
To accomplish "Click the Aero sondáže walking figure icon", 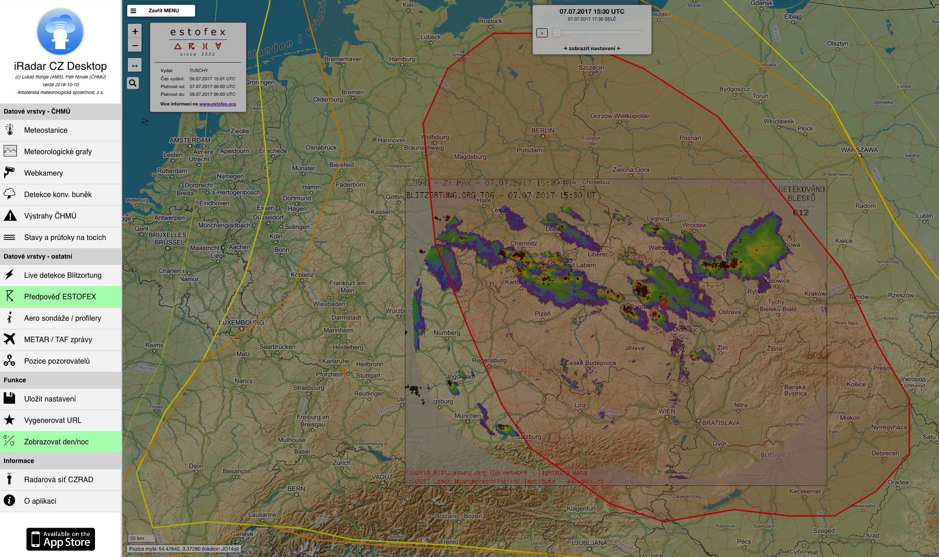I will (x=10, y=318).
